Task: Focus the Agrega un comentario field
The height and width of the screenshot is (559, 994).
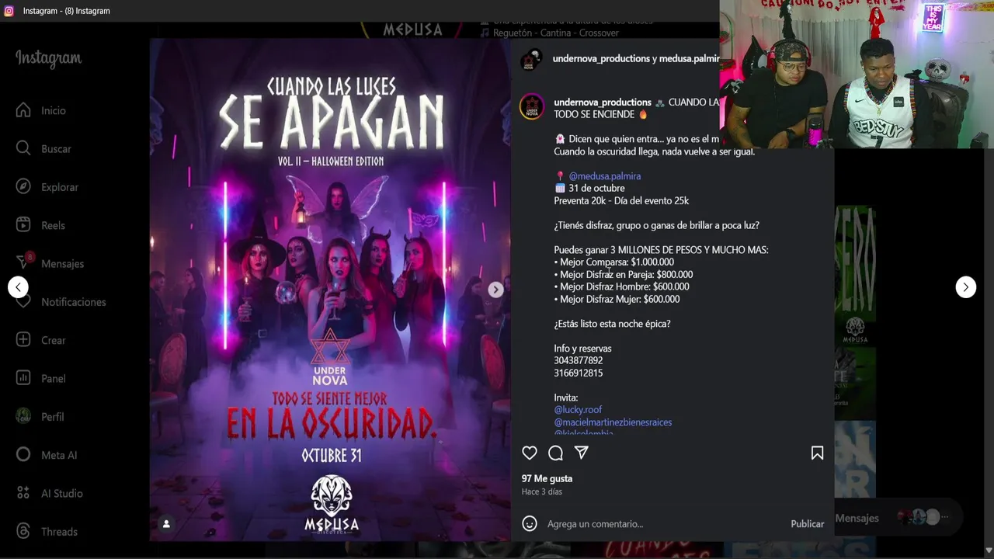Action: [662, 524]
